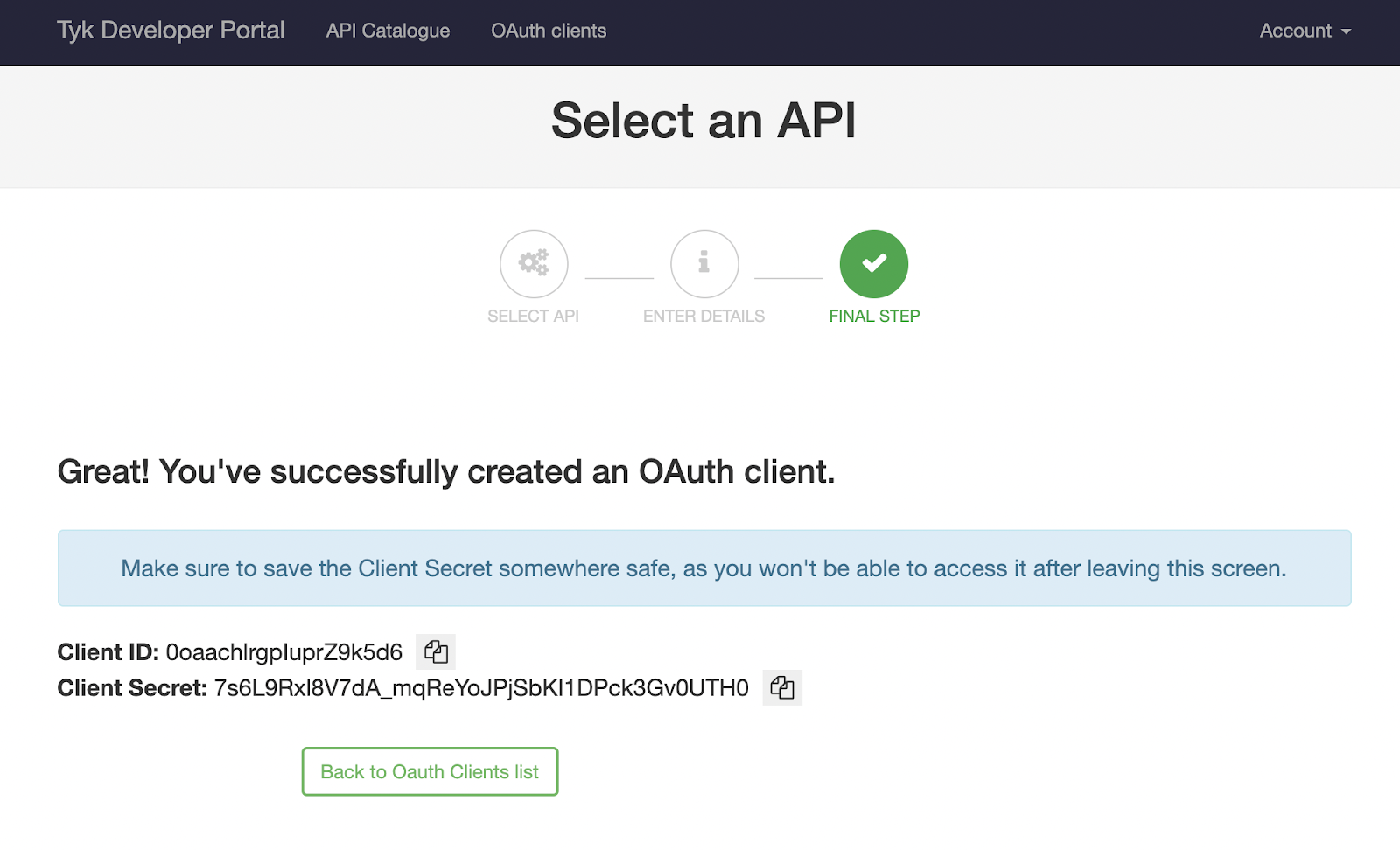Click the FINAL STEP label
This screenshot has width=1400, height=850.
[874, 317]
